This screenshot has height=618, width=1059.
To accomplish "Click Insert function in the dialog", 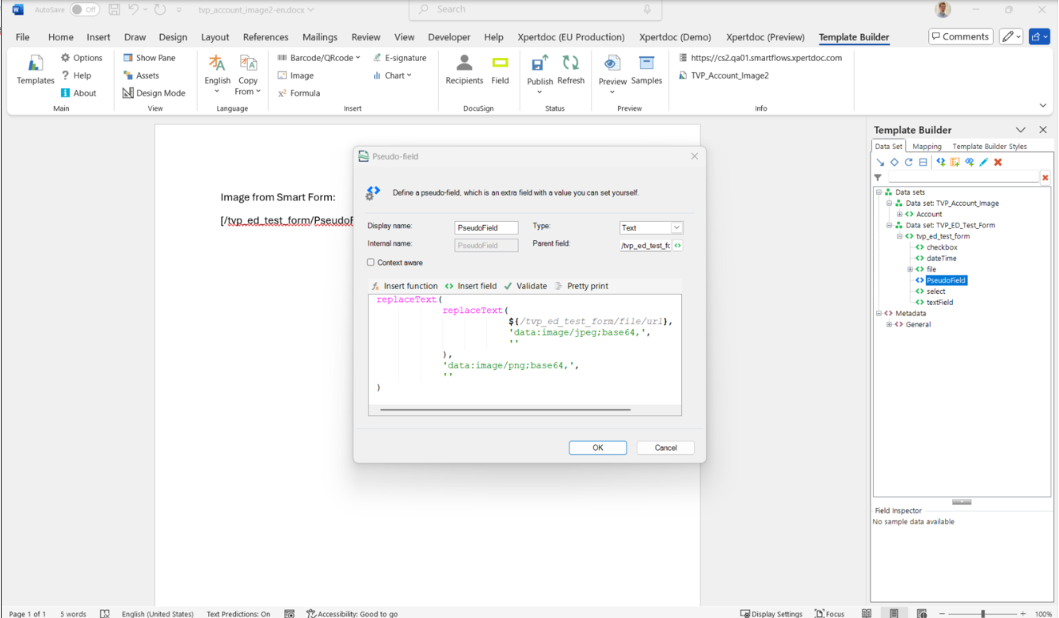I will (404, 286).
